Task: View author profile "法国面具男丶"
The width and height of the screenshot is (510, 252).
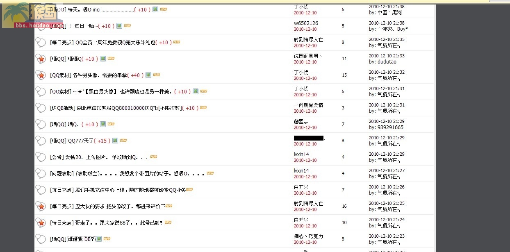Action: pos(308,56)
